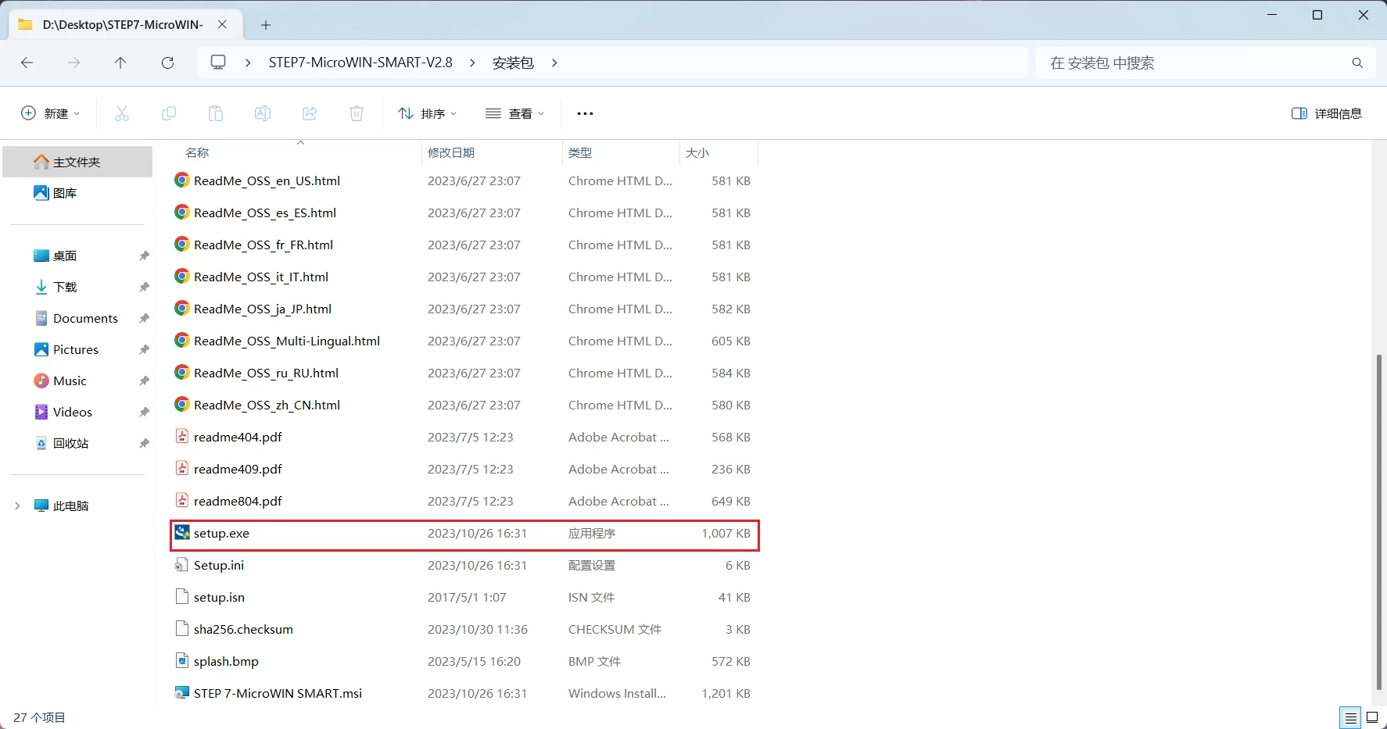
Task: Expand chevron before STEP7-MicroWIN-SMART-V2.8 breadcrumb
Action: tap(248, 63)
